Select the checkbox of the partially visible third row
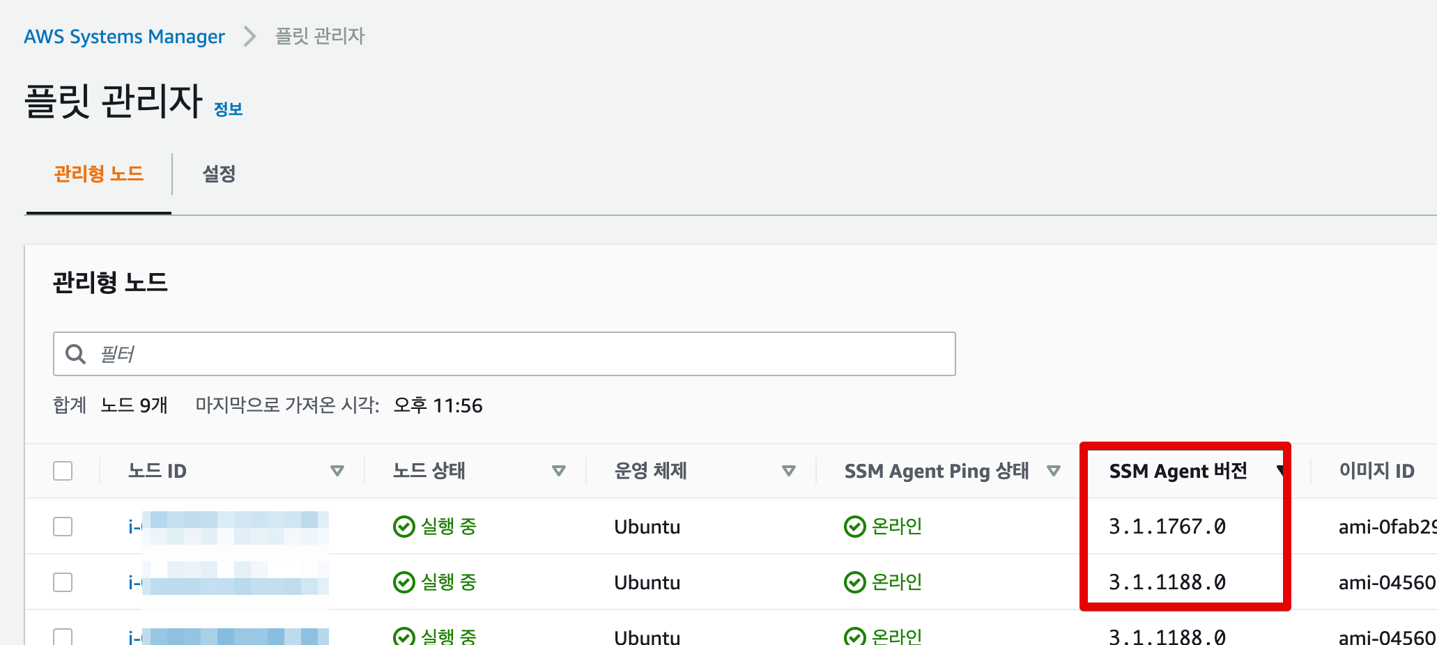Screen dimensions: 1437x645 [63, 636]
